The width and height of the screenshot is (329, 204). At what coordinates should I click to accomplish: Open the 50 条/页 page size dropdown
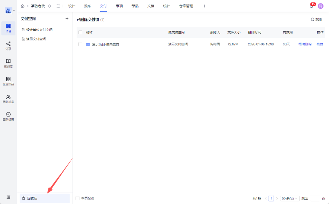(x=289, y=199)
